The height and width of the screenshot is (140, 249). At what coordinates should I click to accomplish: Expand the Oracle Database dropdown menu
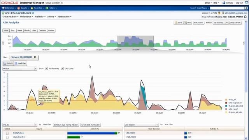pos(11,17)
